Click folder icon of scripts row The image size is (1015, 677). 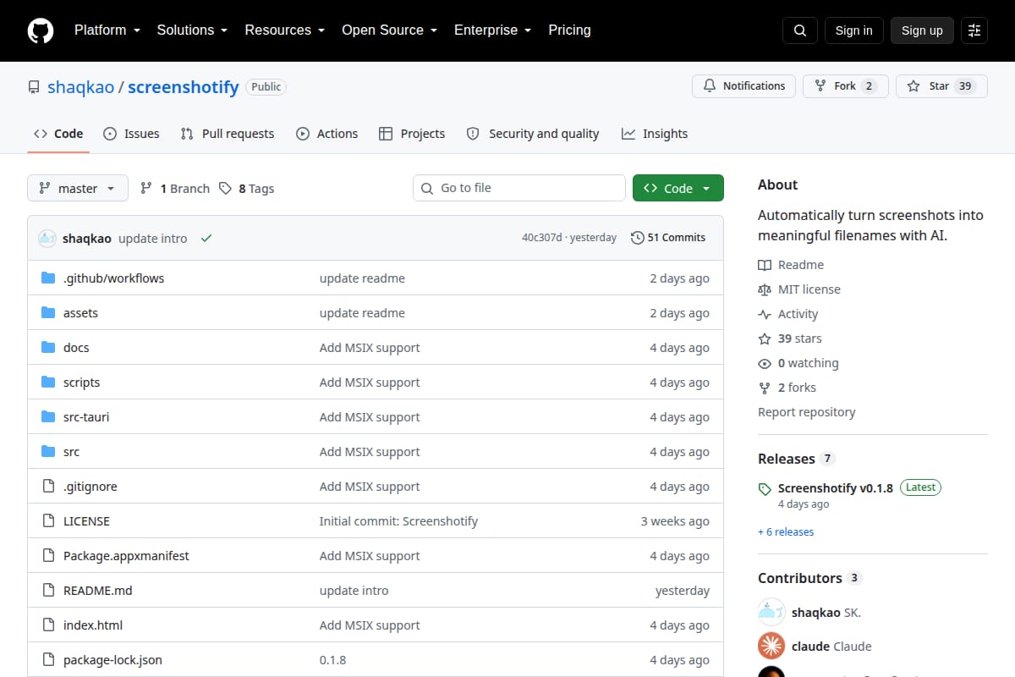48,383
